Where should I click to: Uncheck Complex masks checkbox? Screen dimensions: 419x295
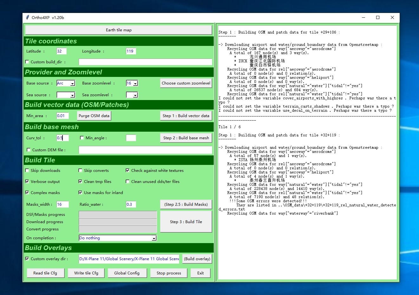point(27,193)
